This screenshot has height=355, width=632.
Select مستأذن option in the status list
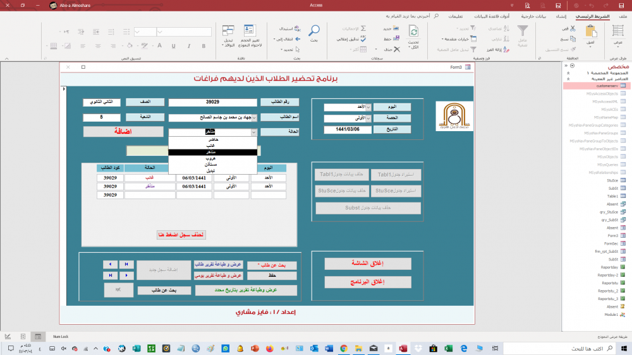[x=213, y=165]
